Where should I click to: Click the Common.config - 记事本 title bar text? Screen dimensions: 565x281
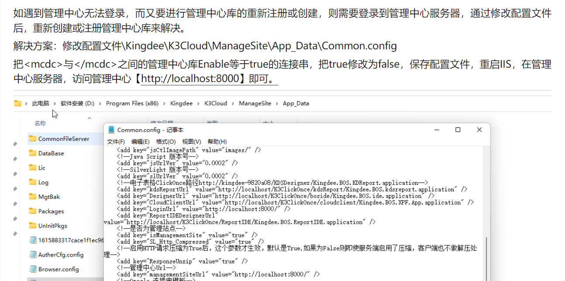pyautogui.click(x=151, y=130)
